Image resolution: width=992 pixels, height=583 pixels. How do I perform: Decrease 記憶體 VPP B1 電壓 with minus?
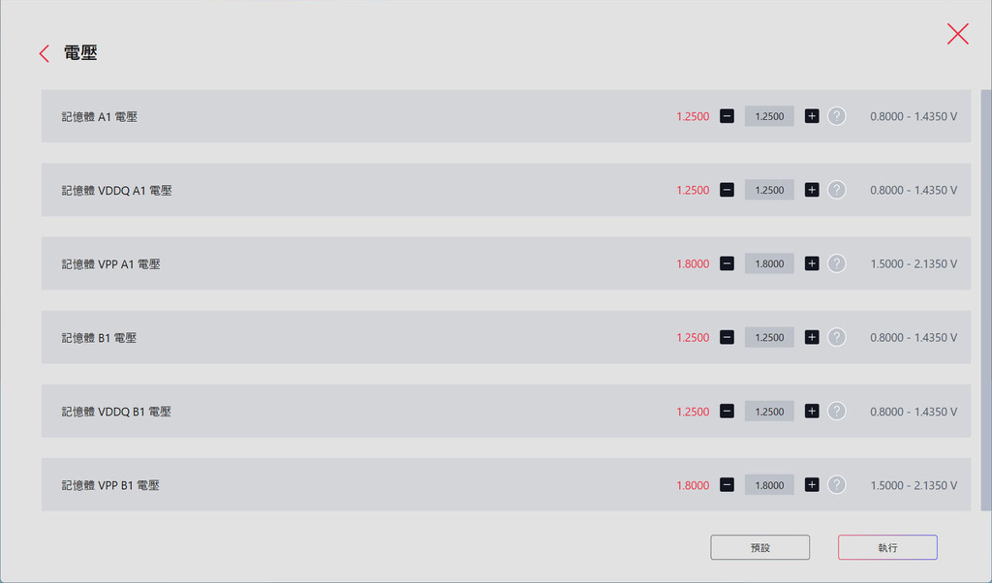pos(727,484)
